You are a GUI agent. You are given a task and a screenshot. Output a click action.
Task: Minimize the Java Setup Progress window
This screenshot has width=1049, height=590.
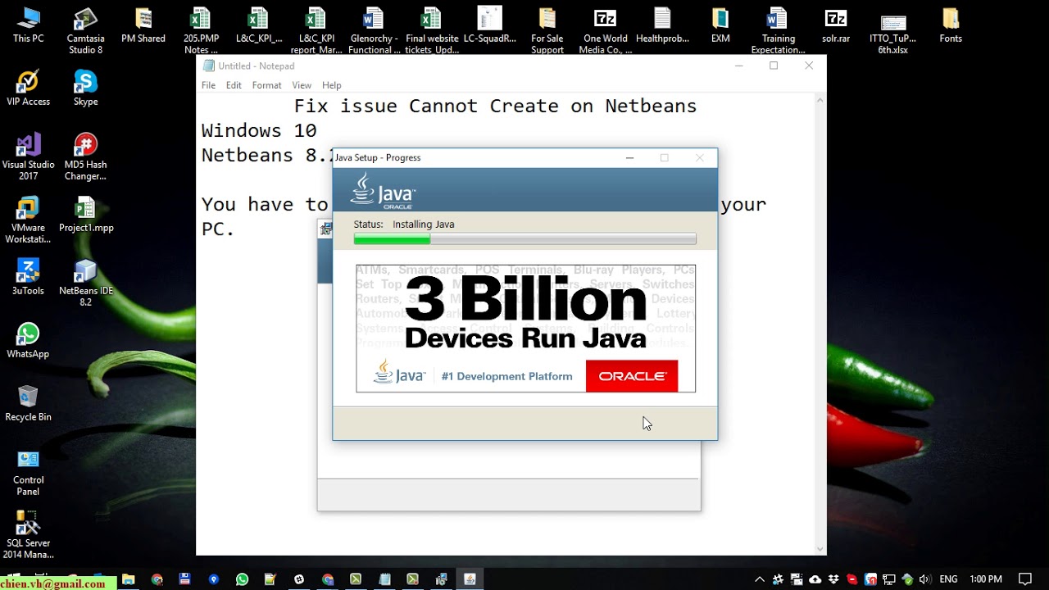tap(629, 157)
